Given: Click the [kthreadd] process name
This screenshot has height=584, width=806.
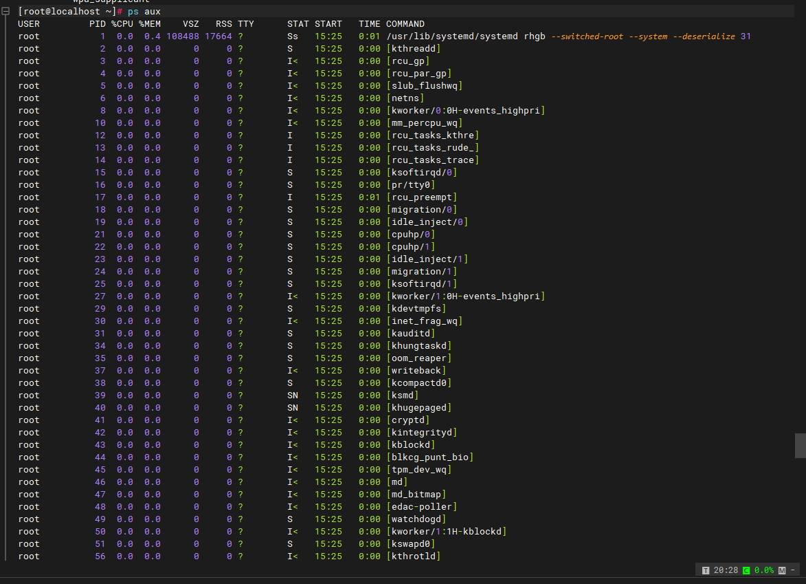Looking at the screenshot, I should 413,49.
